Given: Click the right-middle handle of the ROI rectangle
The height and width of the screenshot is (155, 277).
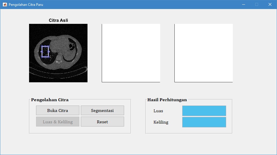Looking at the screenshot, I should pos(49,52).
